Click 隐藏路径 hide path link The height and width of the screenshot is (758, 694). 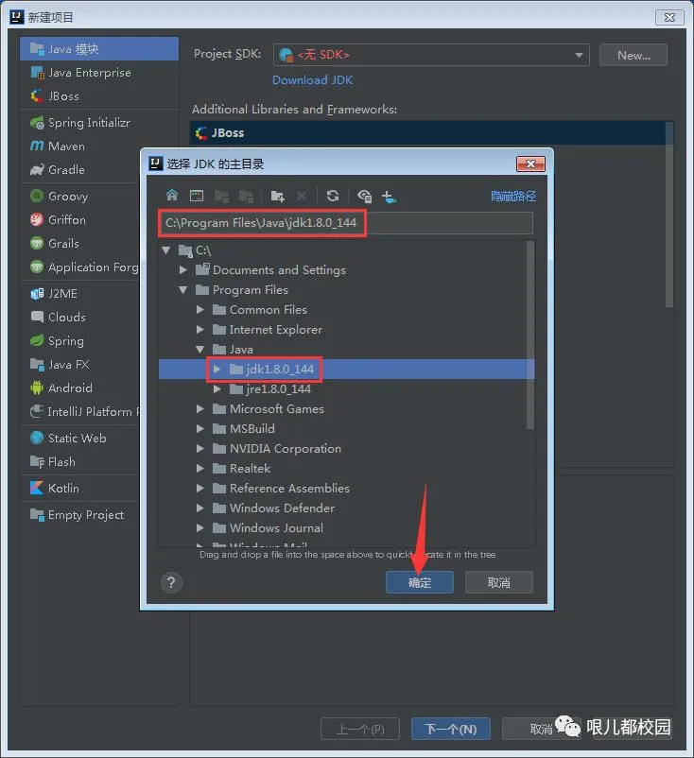pyautogui.click(x=513, y=196)
